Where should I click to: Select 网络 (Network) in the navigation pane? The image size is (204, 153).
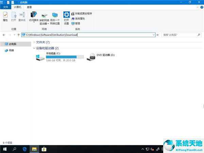(11, 50)
